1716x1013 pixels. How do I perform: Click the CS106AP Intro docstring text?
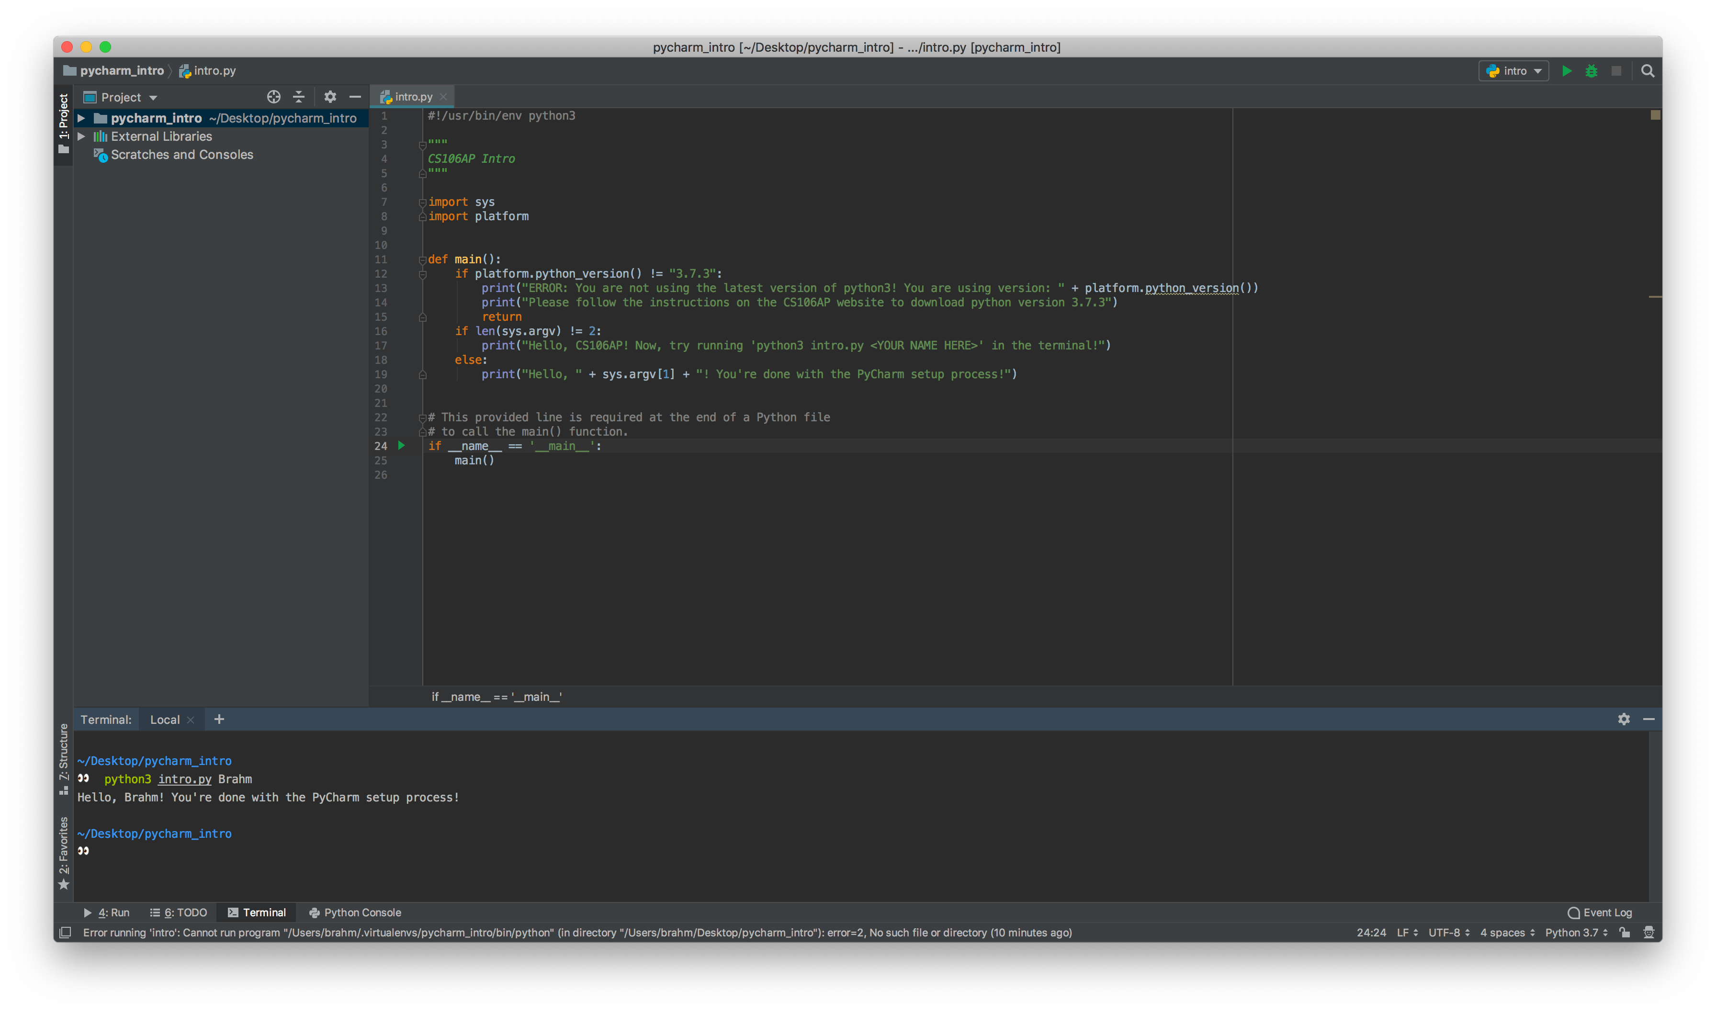point(471,158)
